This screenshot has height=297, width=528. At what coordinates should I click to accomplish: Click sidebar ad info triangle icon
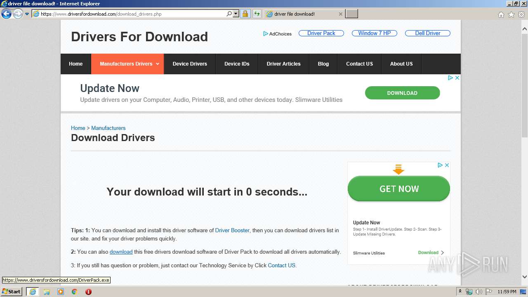click(440, 165)
